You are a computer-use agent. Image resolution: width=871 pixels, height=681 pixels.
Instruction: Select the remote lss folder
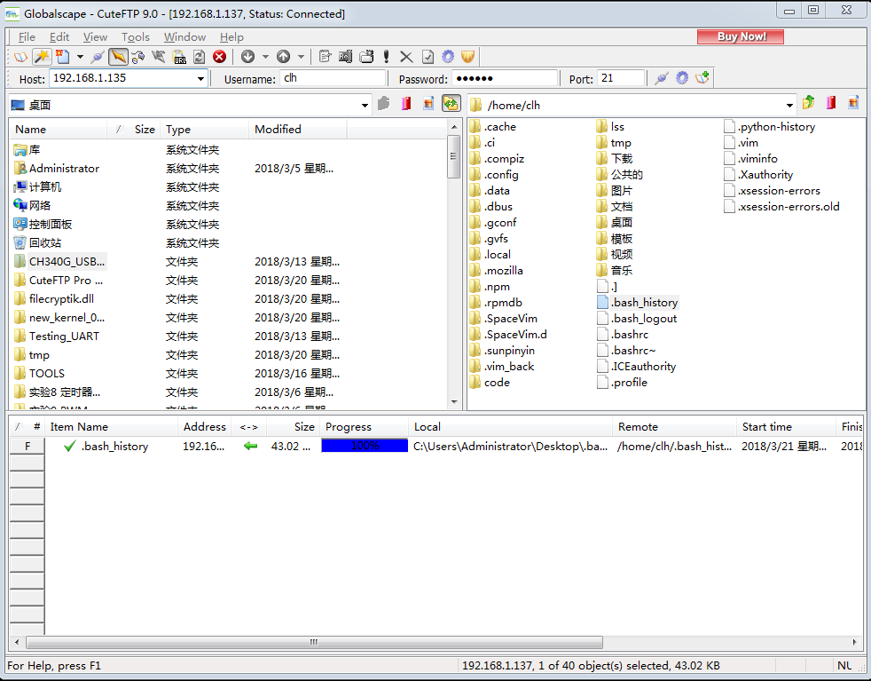tap(610, 127)
